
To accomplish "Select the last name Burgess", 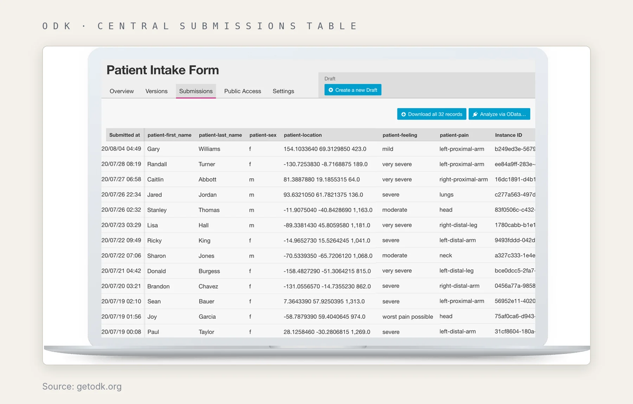I will tap(209, 271).
